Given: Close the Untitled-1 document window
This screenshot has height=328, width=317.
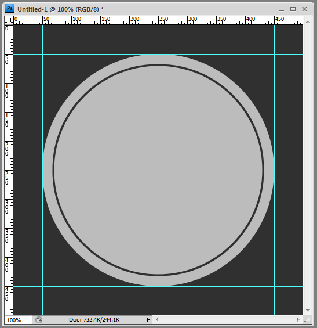Looking at the screenshot, I should tap(304, 9).
